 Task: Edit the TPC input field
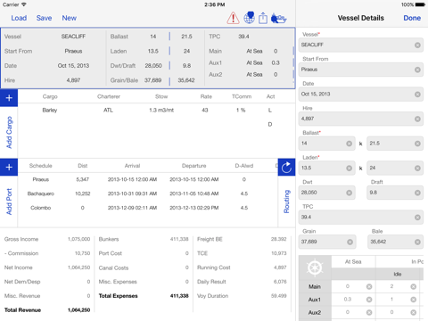pos(361,218)
